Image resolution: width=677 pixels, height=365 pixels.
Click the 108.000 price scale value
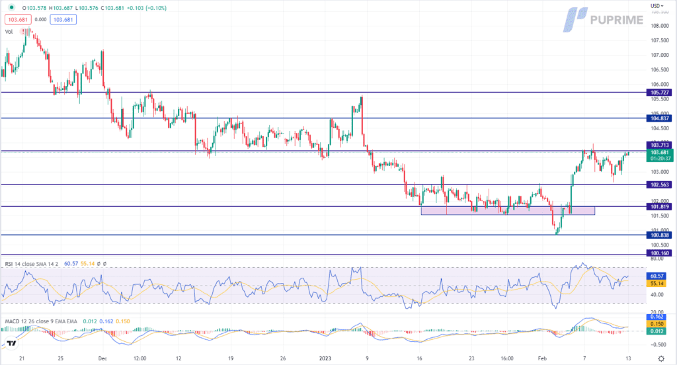click(659, 26)
